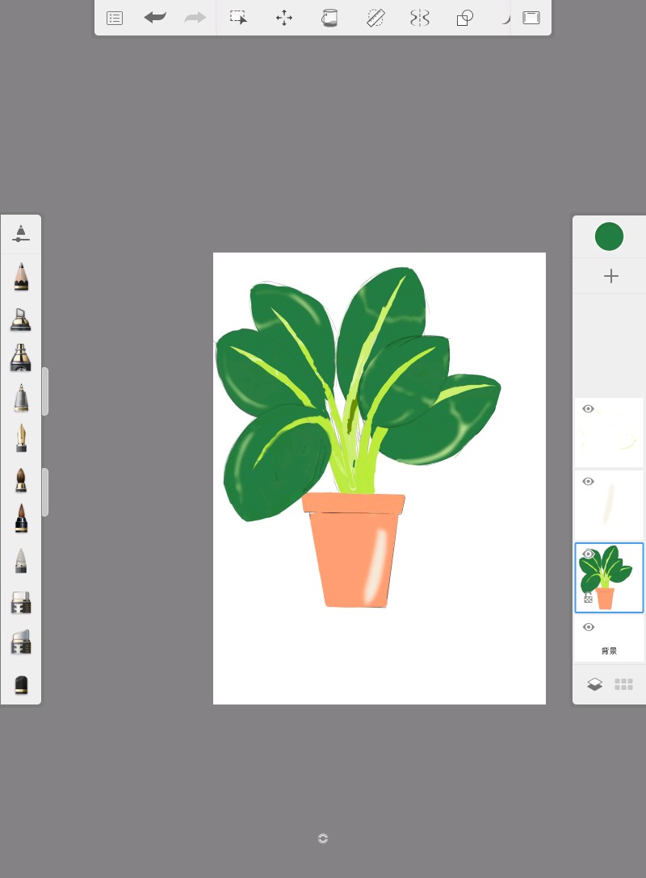
Task: Select the black hard eraser at the bottom
Action: click(21, 684)
